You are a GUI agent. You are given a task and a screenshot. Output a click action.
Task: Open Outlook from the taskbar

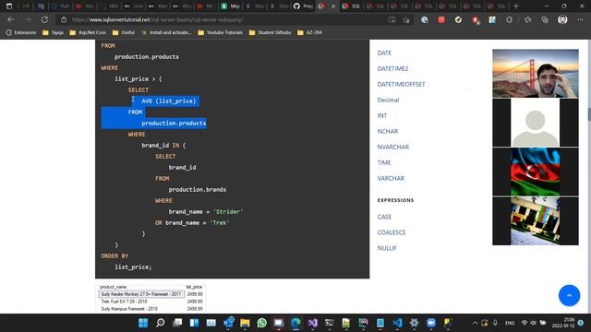[228, 323]
